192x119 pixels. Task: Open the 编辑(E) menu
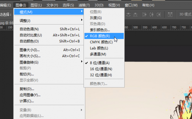pyautogui.click(x=5, y=5)
